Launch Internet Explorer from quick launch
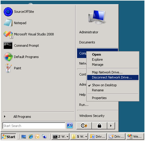This screenshot has width=145, height=141. pos(31,137)
